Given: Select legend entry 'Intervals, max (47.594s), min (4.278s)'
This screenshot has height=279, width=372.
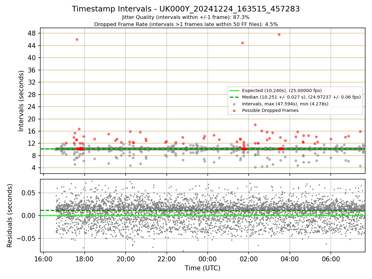Looking at the screenshot, I should pyautogui.click(x=285, y=104).
